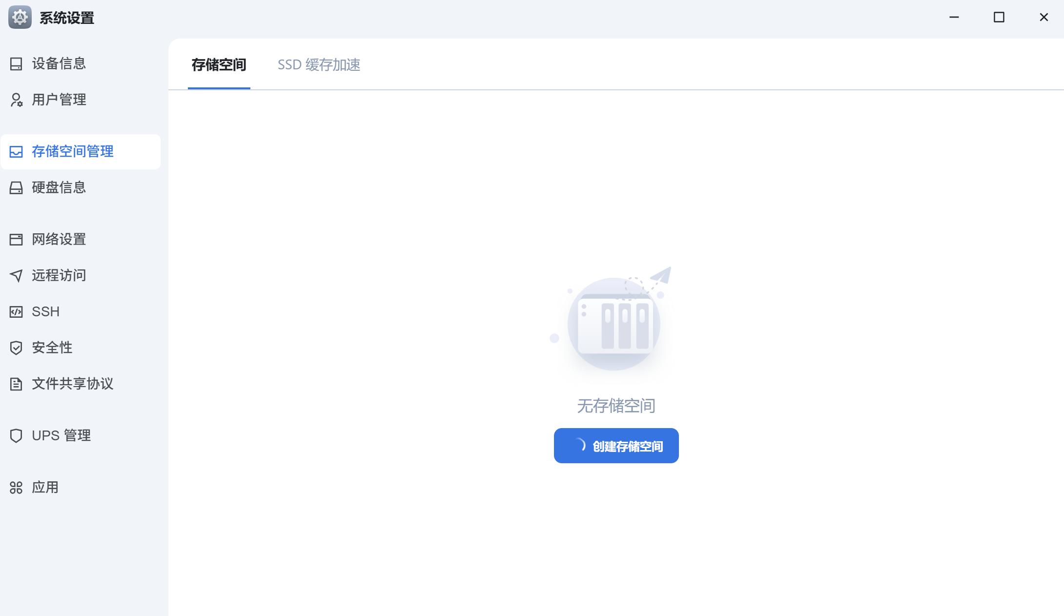Click the network settings icon
This screenshot has height=616, width=1064.
[16, 240]
